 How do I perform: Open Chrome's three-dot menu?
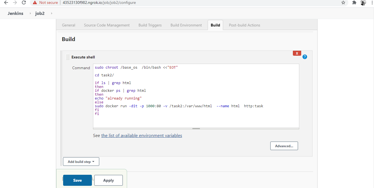pos(372,3)
